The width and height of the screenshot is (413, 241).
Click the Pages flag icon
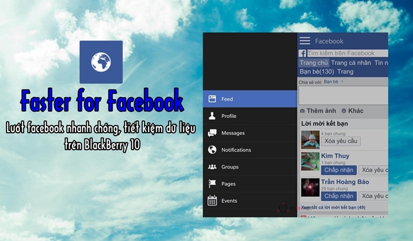coord(212,184)
